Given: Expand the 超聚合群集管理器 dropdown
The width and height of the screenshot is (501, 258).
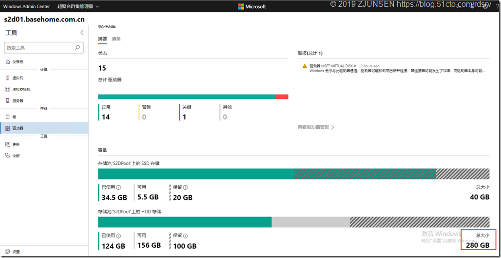Looking at the screenshot, I should (x=78, y=6).
